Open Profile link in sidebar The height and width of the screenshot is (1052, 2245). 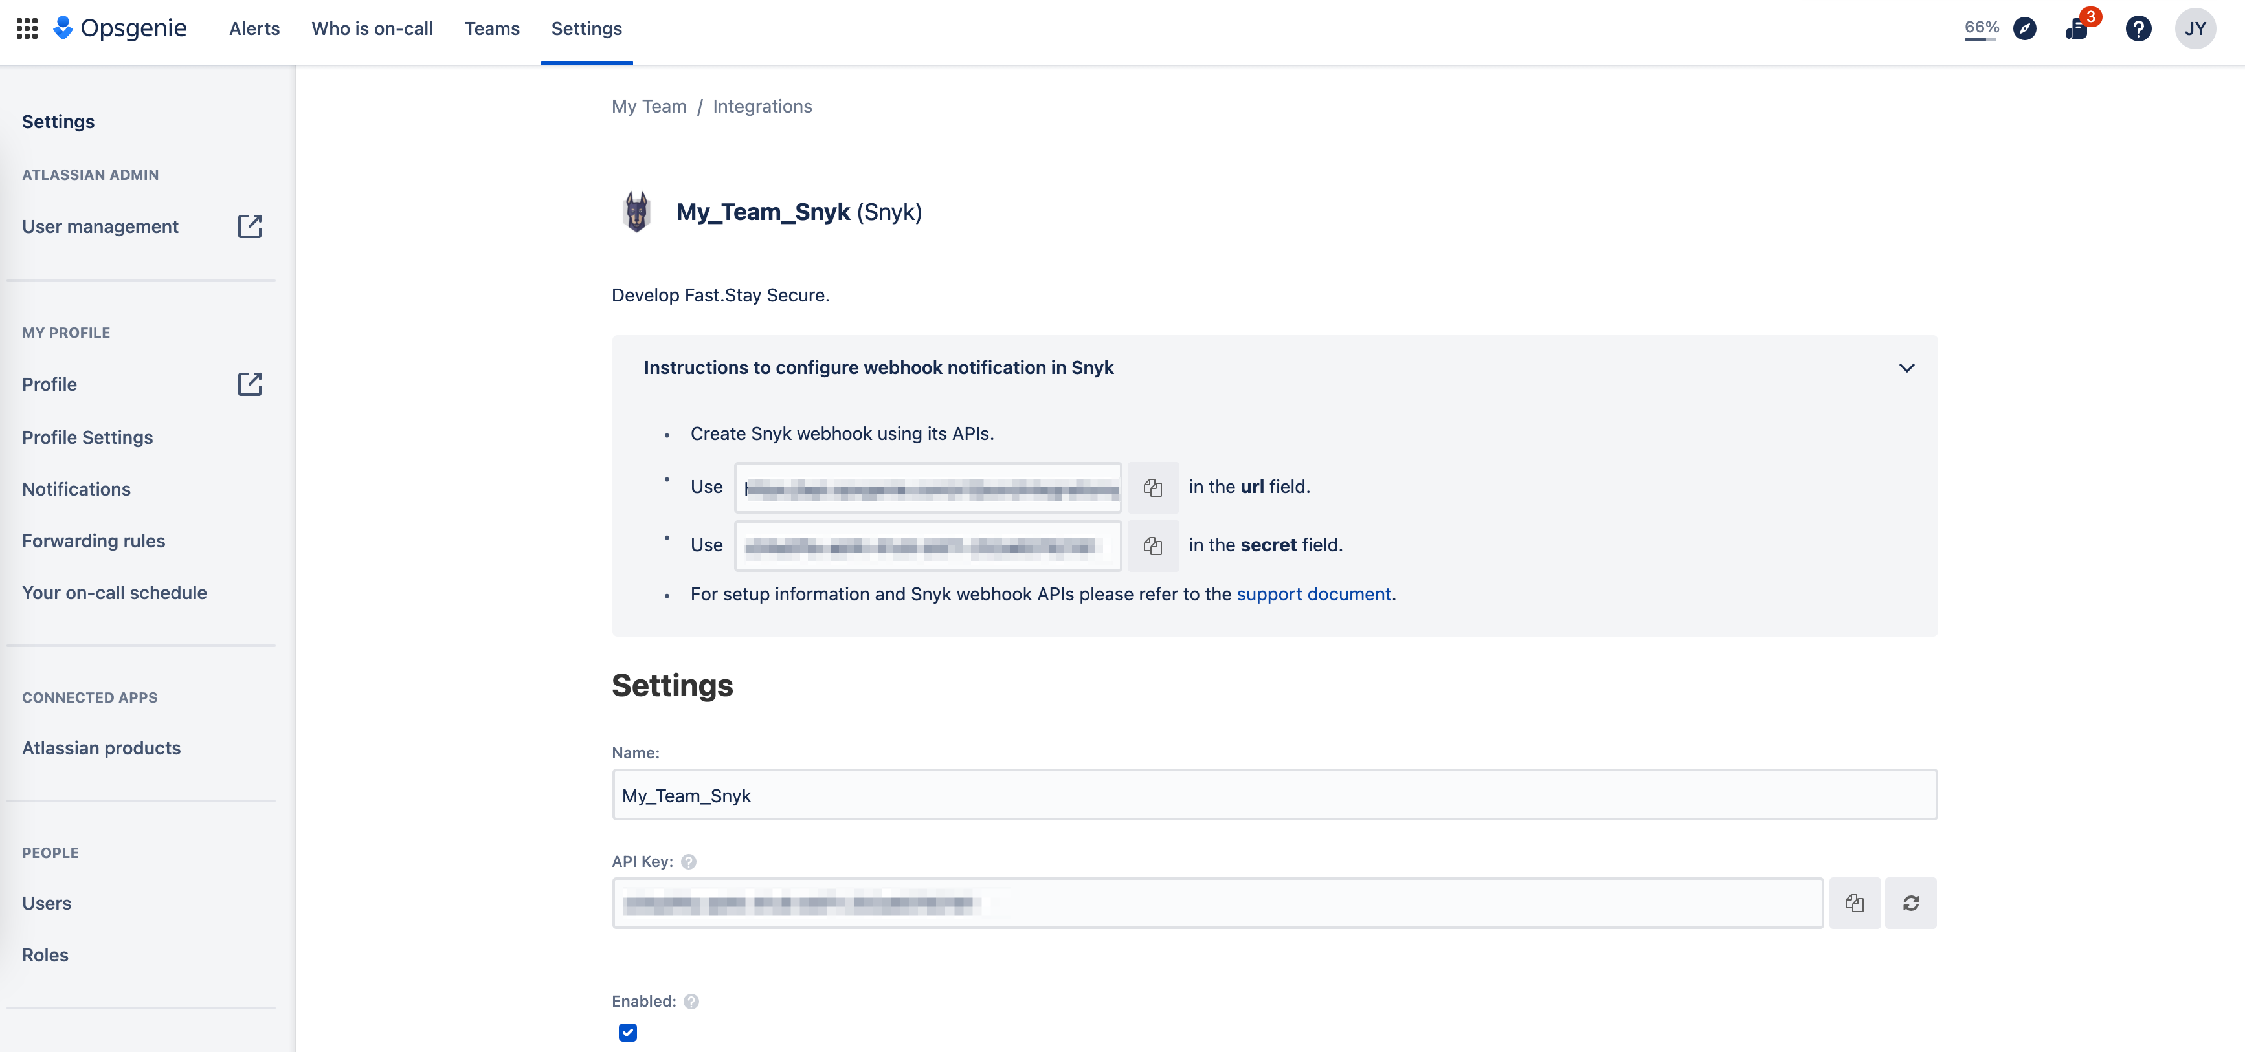point(50,384)
